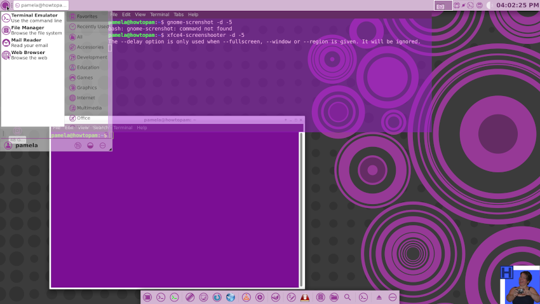Click the magnifier search dock icon
The height and width of the screenshot is (304, 540).
point(348,297)
